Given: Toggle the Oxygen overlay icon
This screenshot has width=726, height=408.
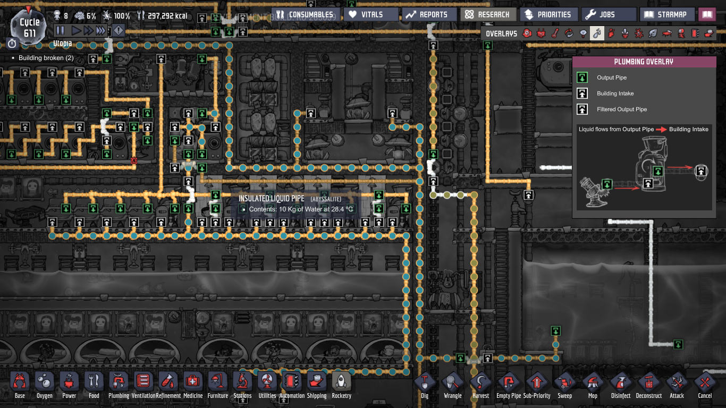Looking at the screenshot, I should (x=527, y=33).
